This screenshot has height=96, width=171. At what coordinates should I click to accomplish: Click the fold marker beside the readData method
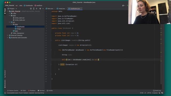click(x=51, y=40)
